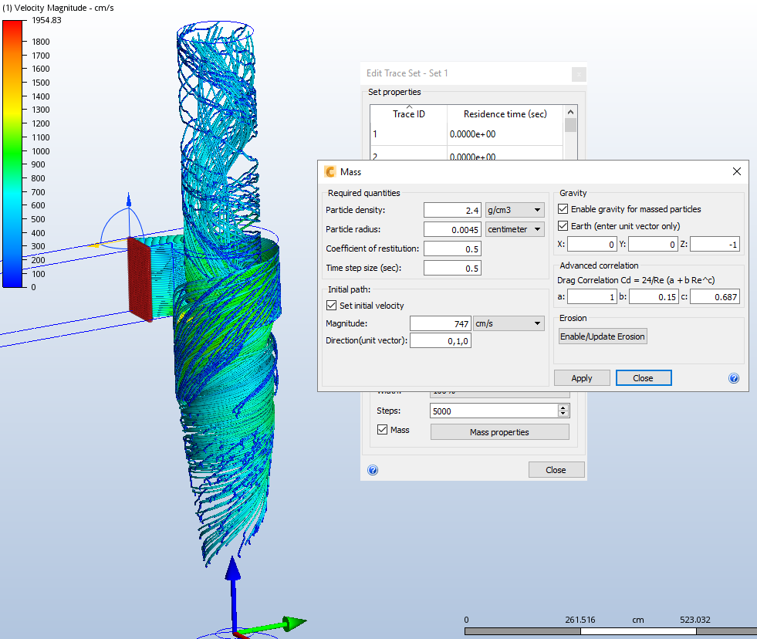
Task: Click legend maximum value 1954.83
Action: pyautogui.click(x=47, y=20)
